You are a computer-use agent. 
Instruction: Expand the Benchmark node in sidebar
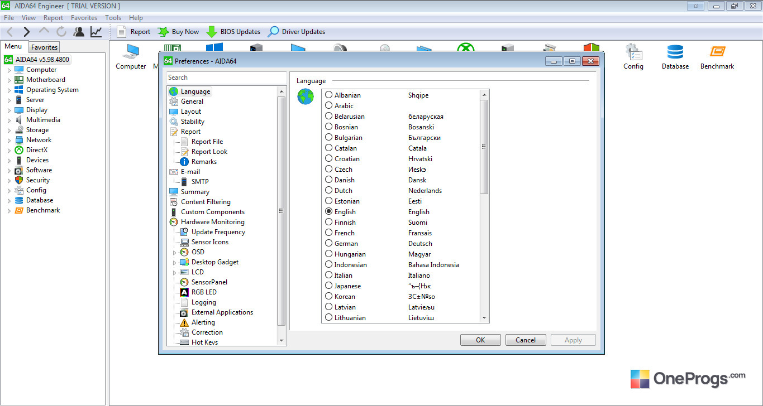pos(9,211)
